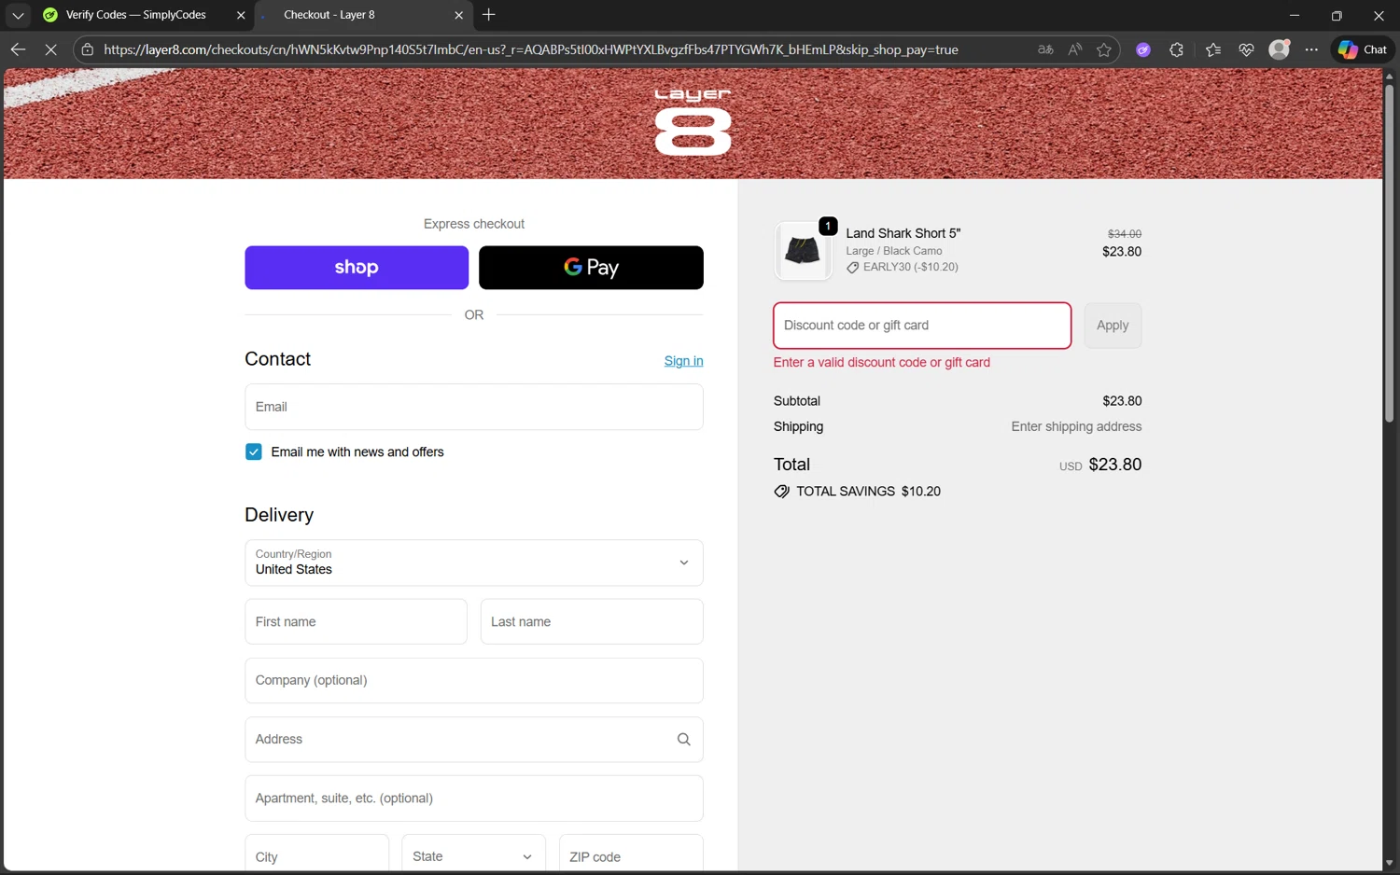Focus the Apartment, suite field
This screenshot has height=875, width=1400.
click(474, 799)
